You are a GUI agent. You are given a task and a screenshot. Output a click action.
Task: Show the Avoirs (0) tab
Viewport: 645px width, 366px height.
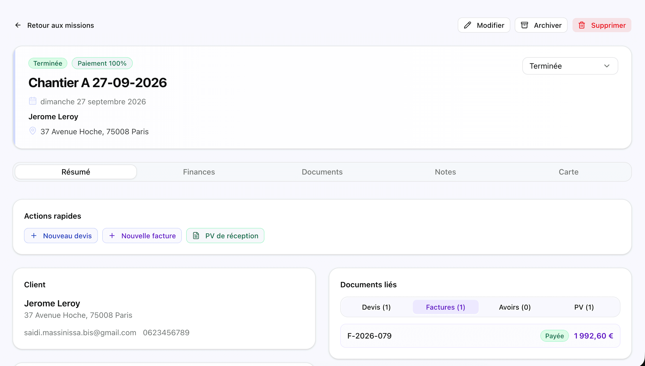515,307
